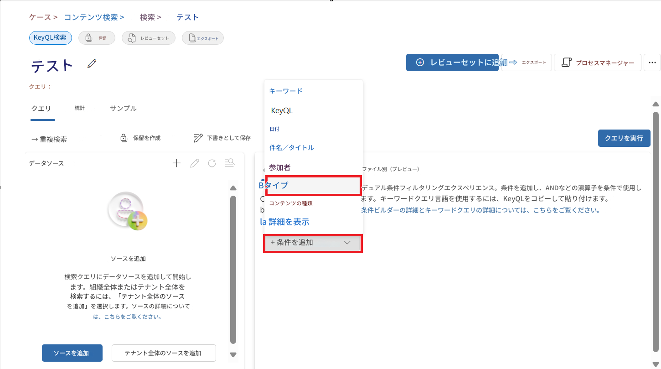Open プロセスマネージャー
Screen dimensions: 661x369
(598, 62)
